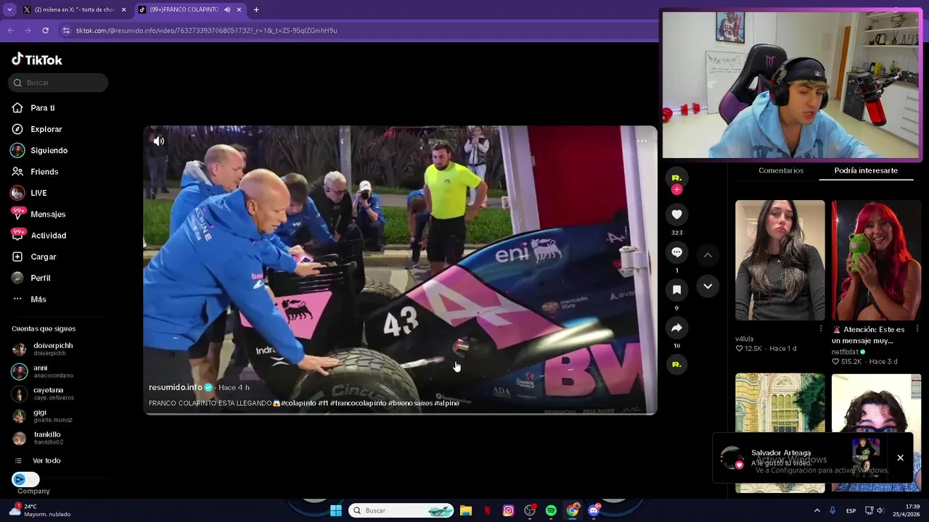
Task: Click the Cargar upload plus icon
Action: [17, 257]
